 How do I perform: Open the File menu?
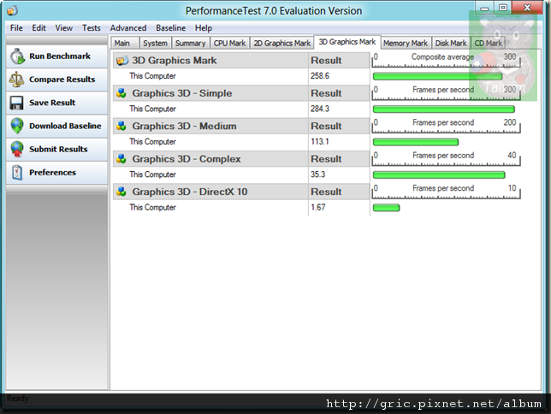point(16,27)
